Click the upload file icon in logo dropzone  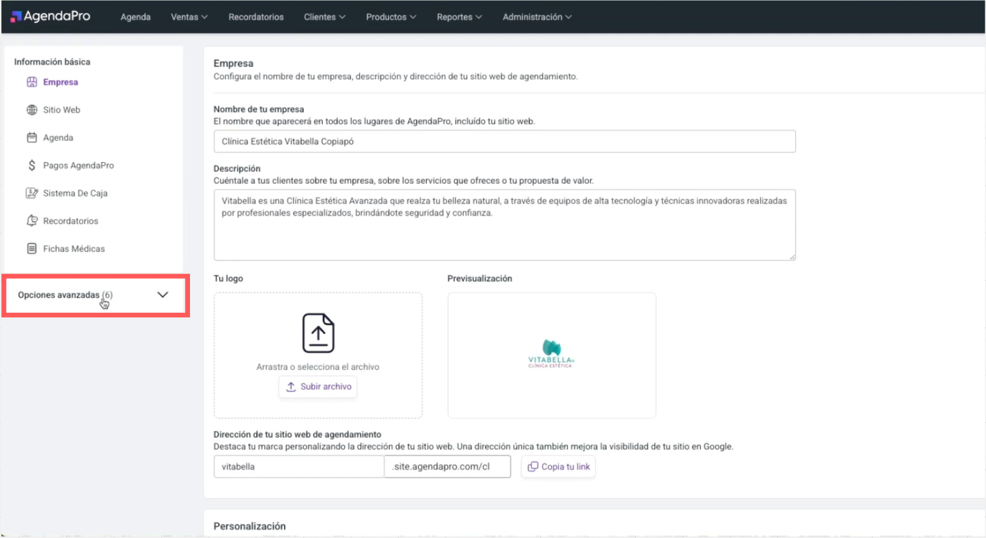pyautogui.click(x=318, y=333)
